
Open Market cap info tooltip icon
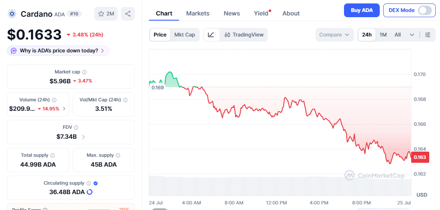[x=84, y=72]
